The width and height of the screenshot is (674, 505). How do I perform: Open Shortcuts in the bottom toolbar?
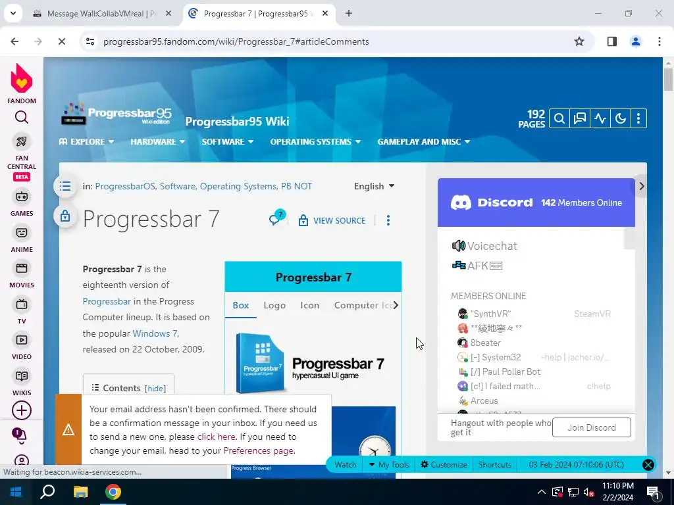(495, 465)
